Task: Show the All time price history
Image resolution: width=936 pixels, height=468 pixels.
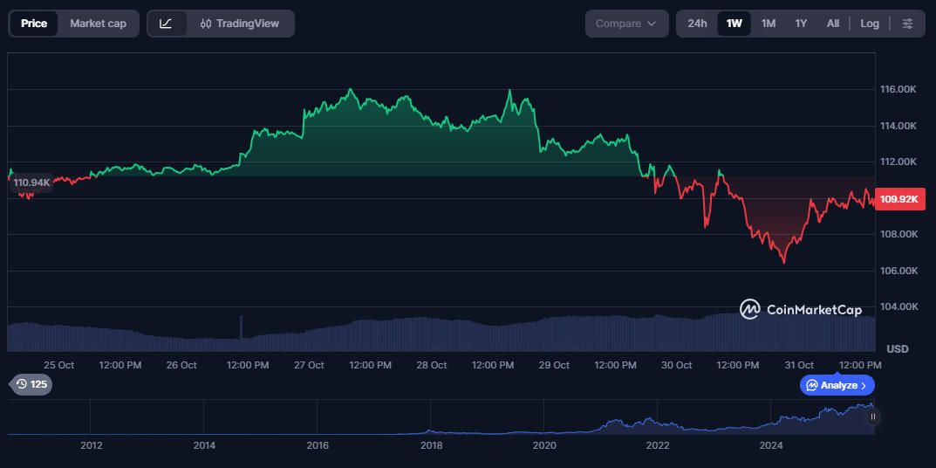Action: coord(833,24)
